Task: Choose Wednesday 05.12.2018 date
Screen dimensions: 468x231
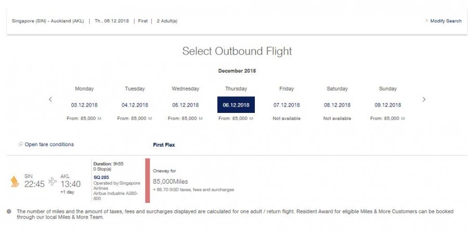Action: (x=186, y=105)
